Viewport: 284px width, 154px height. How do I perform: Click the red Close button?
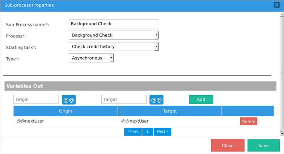click(228, 146)
